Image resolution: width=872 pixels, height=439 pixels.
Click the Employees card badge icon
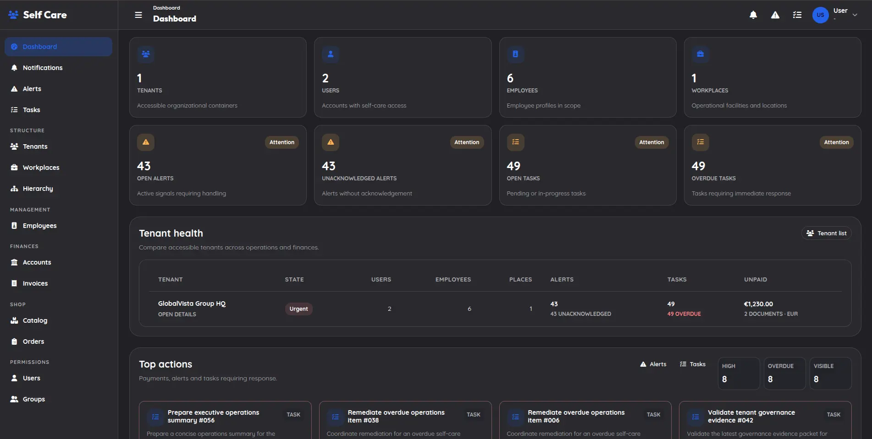point(515,54)
